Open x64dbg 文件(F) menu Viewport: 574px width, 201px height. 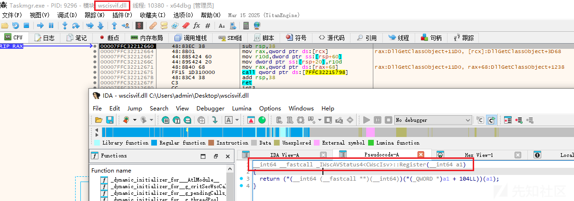point(12,15)
